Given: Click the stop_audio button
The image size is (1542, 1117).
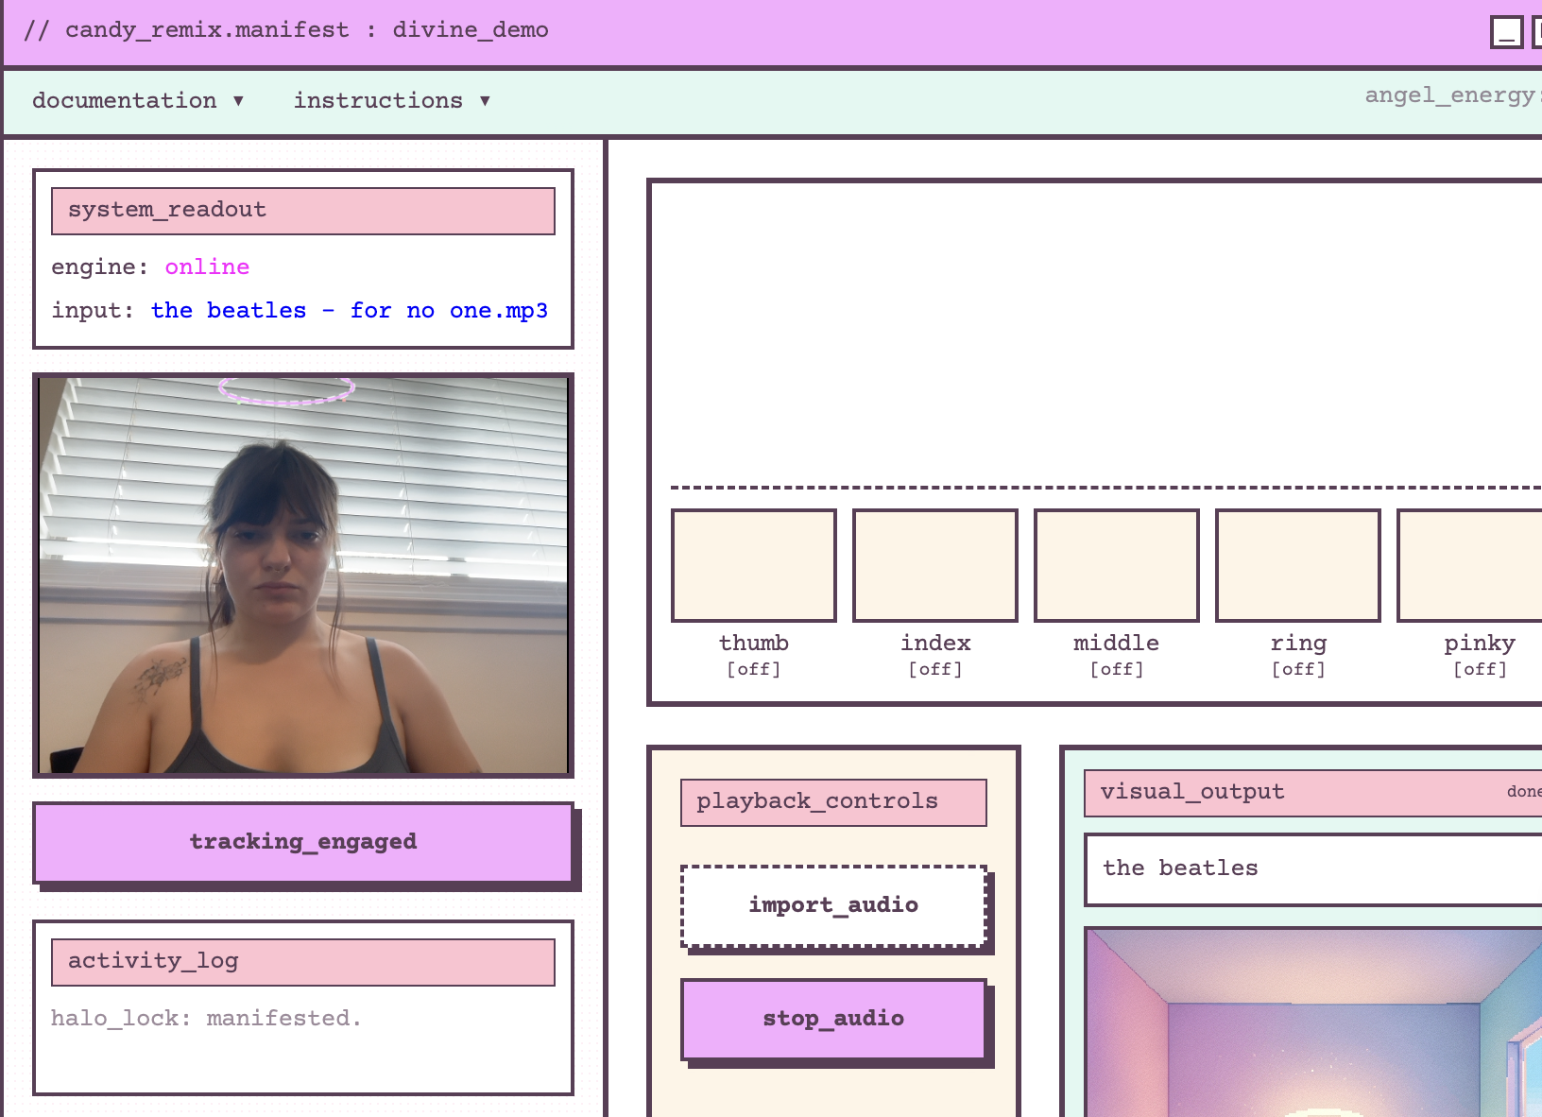Looking at the screenshot, I should click(833, 1019).
